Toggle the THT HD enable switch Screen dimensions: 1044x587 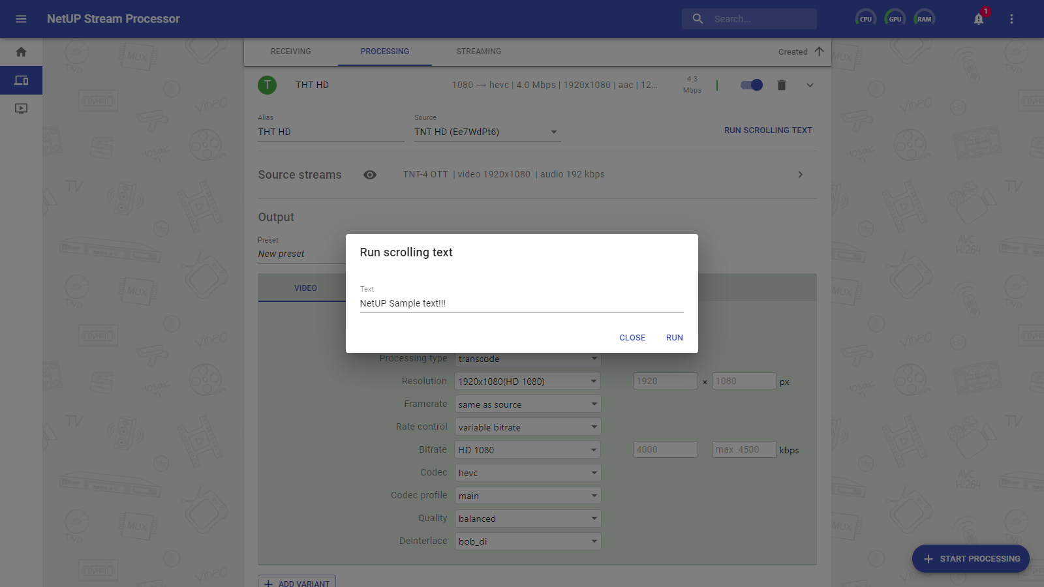(752, 85)
